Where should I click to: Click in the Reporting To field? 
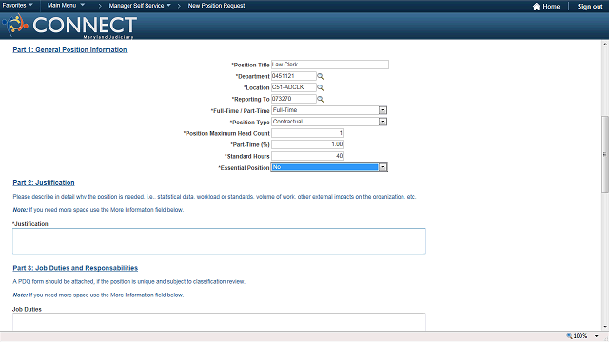[294, 99]
